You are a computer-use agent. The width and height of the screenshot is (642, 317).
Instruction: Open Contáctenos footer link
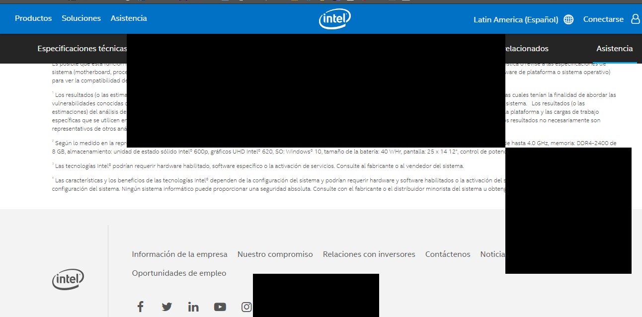[x=448, y=254]
